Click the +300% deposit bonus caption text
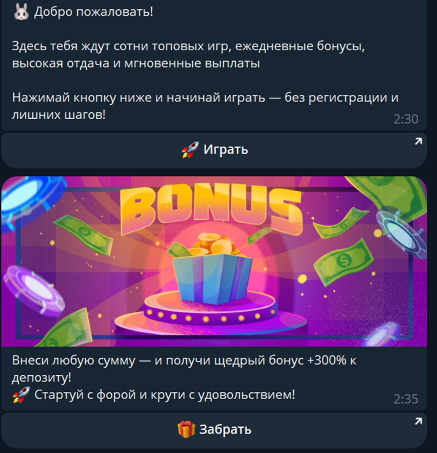The image size is (437, 453). [184, 369]
